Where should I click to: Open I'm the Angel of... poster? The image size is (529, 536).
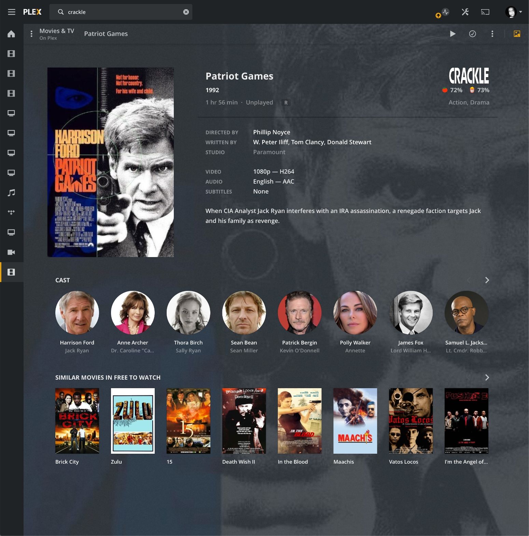[467, 421]
